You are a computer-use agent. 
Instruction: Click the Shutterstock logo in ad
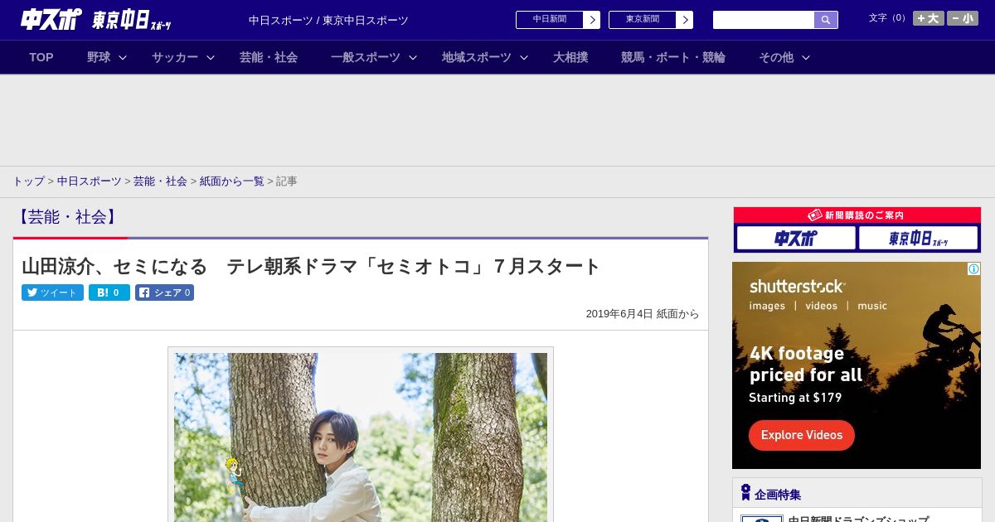(x=797, y=287)
